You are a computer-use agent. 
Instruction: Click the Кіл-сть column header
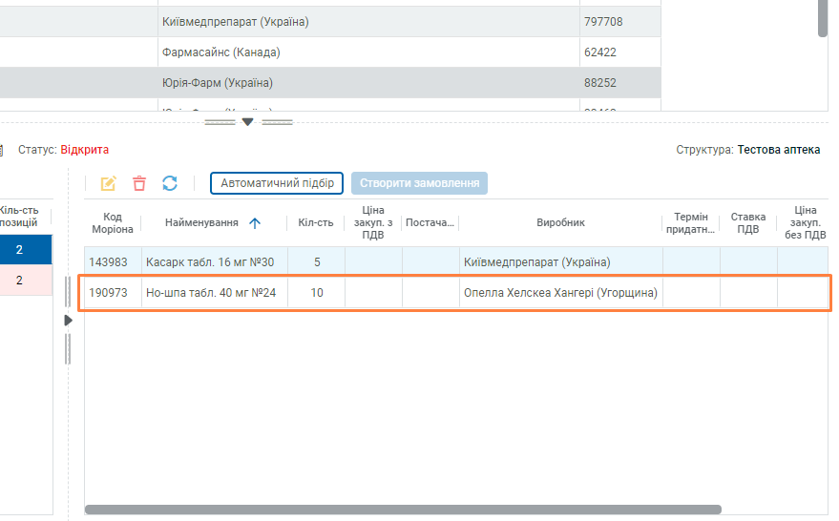316,222
